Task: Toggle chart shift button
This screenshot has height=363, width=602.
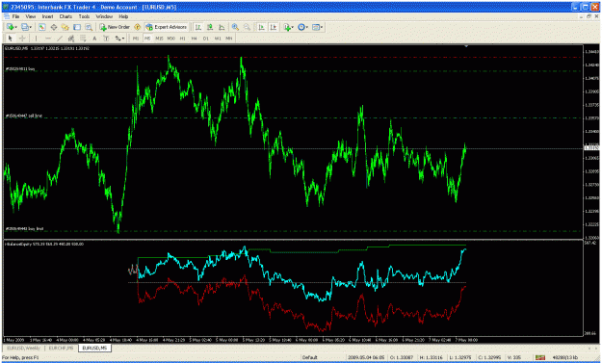Action: pyautogui.click(x=274, y=27)
